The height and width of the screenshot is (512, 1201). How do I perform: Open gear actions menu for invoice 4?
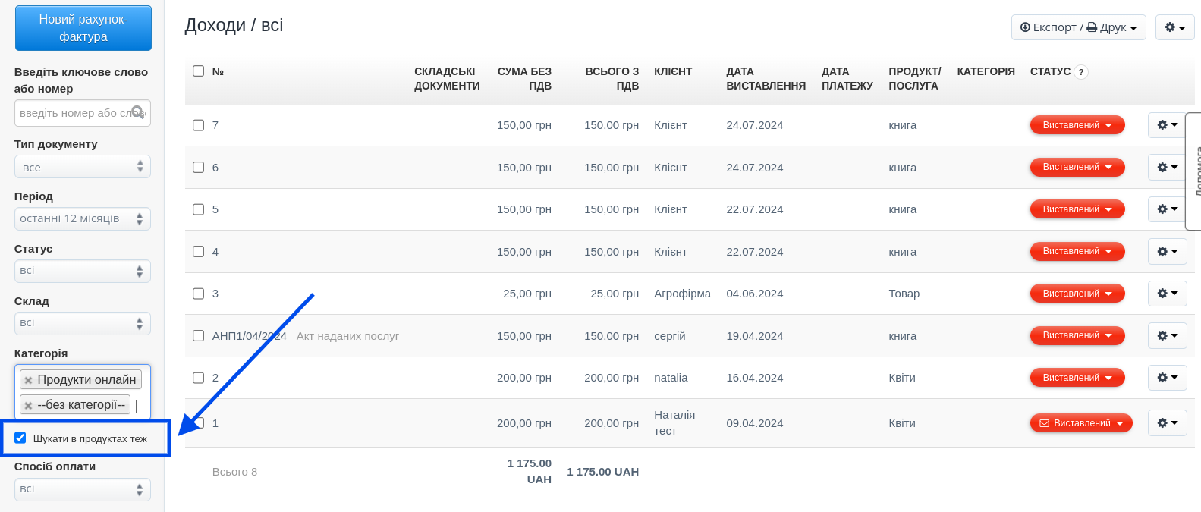[x=1167, y=251]
